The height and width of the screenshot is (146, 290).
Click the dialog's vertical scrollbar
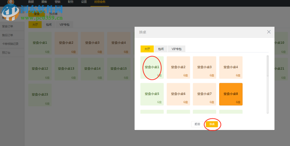[267, 84]
